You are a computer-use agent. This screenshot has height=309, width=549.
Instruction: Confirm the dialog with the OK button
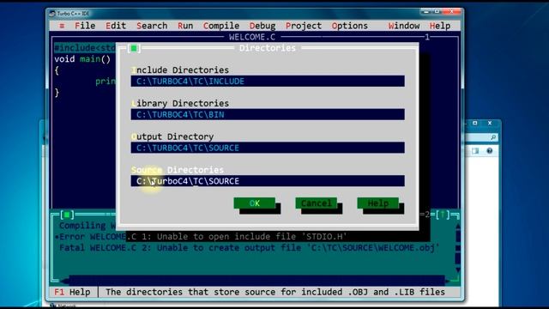pyautogui.click(x=255, y=203)
